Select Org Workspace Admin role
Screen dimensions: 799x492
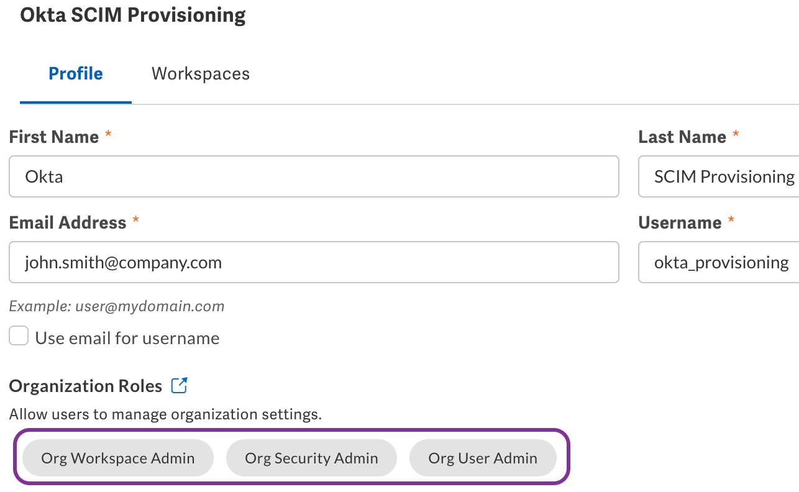pyautogui.click(x=118, y=458)
